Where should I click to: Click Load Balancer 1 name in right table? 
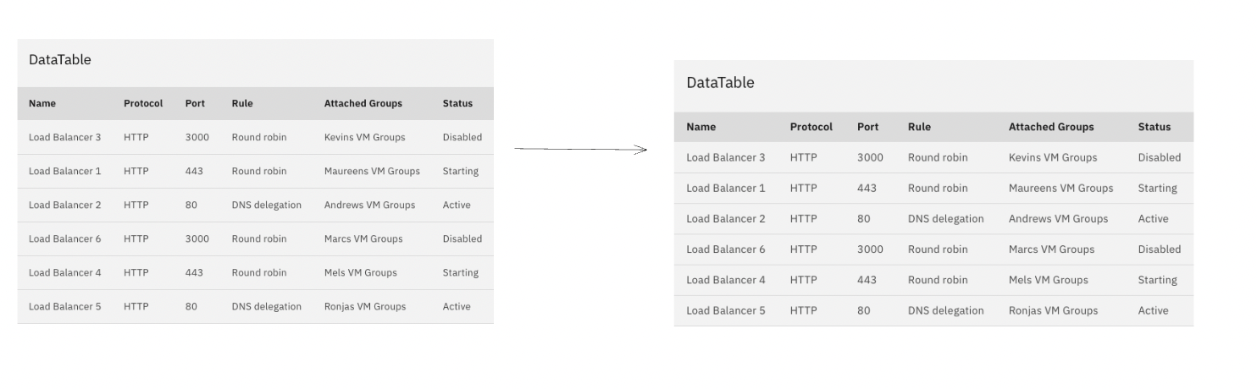pos(725,189)
